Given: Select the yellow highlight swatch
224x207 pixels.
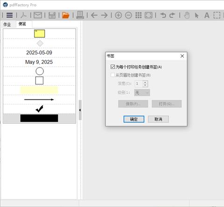Looking at the screenshot, I should tap(39, 90).
